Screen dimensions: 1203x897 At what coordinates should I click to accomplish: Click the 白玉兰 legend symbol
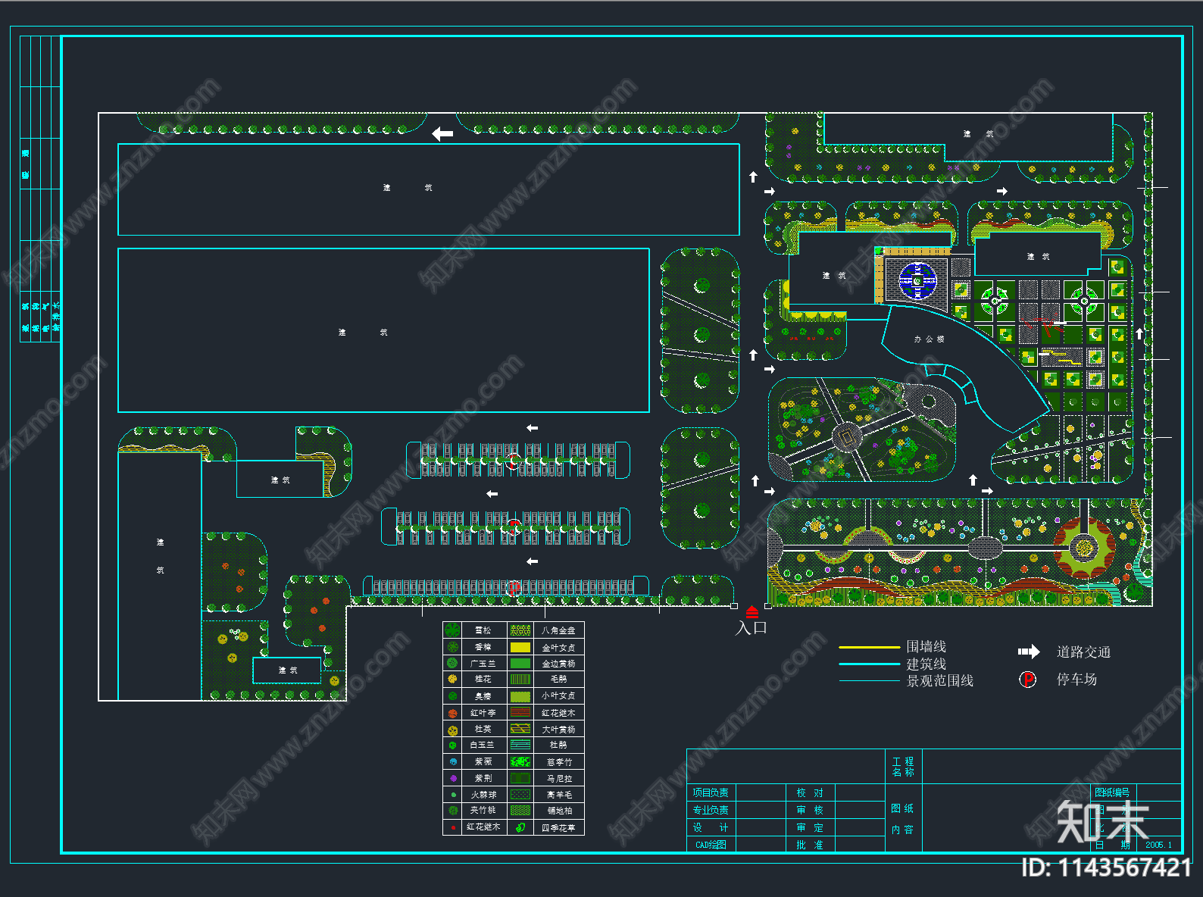(452, 745)
